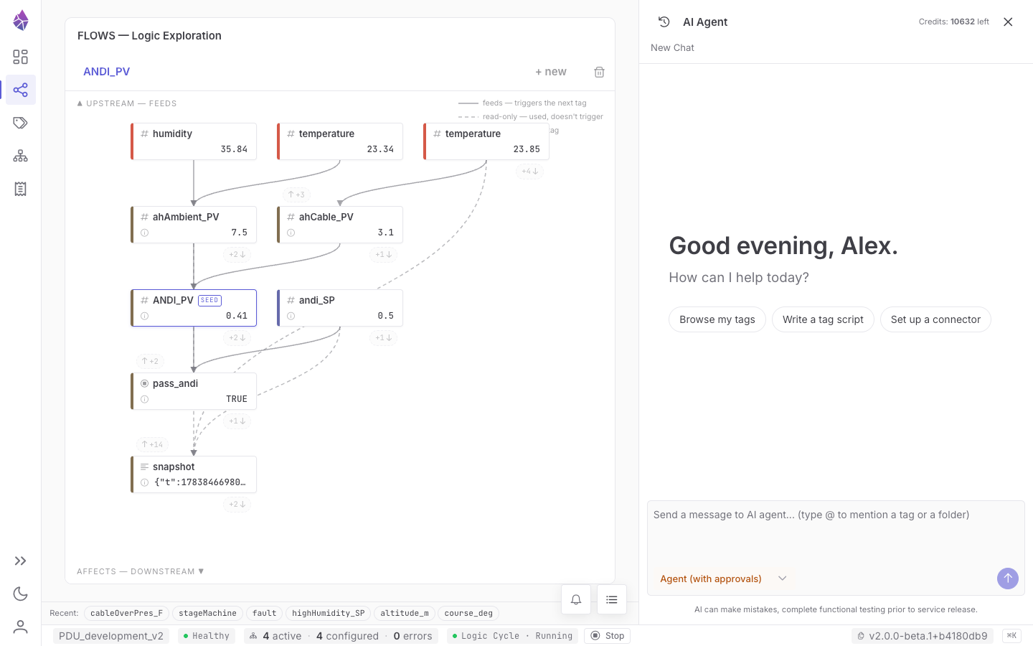This screenshot has width=1033, height=646.
Task: Select the temperature node showing 23.85
Action: click(486, 141)
